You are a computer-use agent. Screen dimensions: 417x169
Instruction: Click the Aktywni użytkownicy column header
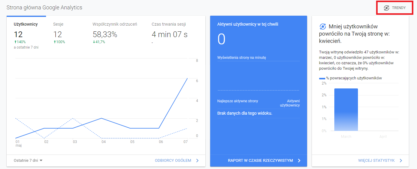(x=290, y=103)
